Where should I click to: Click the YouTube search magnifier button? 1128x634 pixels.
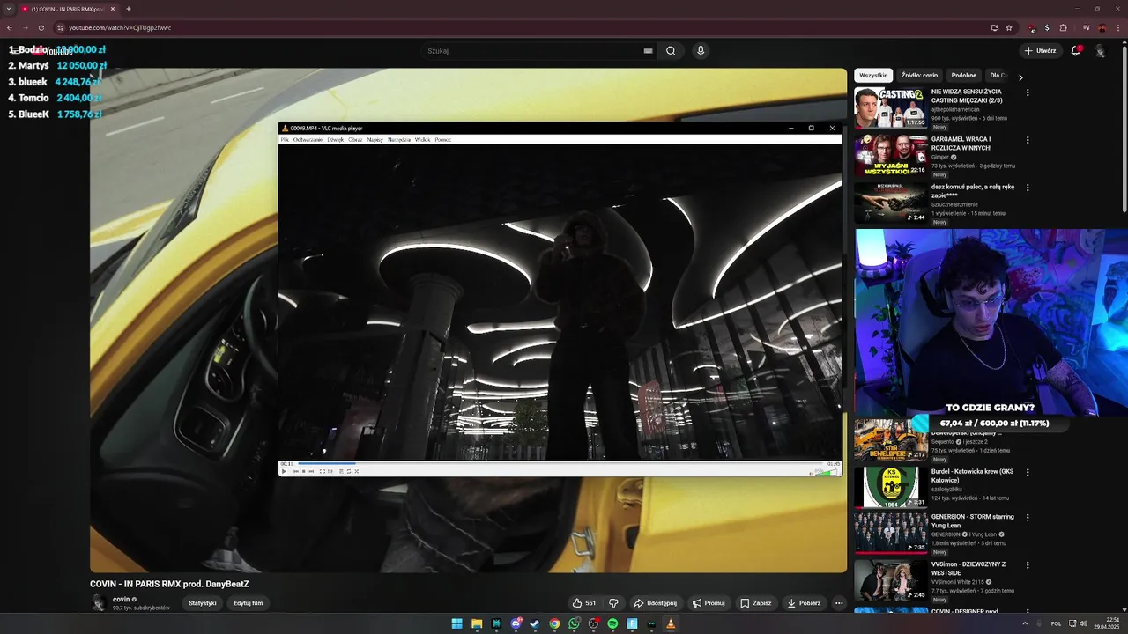[x=671, y=51]
